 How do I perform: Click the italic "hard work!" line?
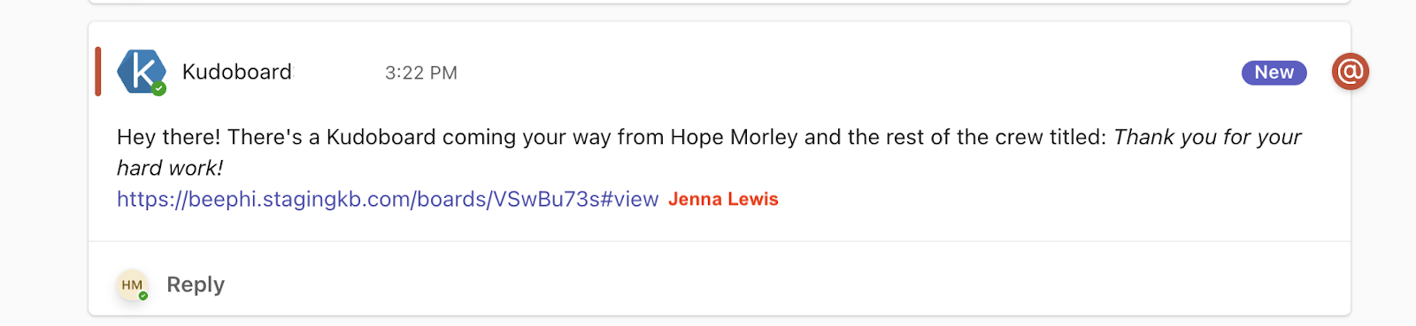[x=170, y=168]
